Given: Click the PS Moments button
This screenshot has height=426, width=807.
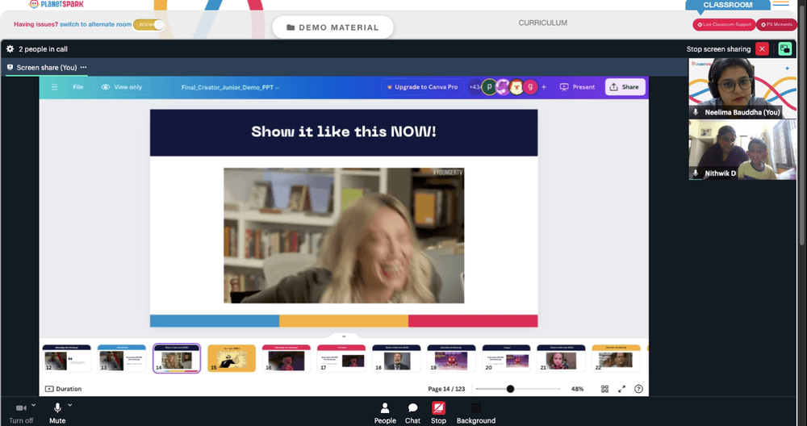Looking at the screenshot, I should pyautogui.click(x=776, y=24).
